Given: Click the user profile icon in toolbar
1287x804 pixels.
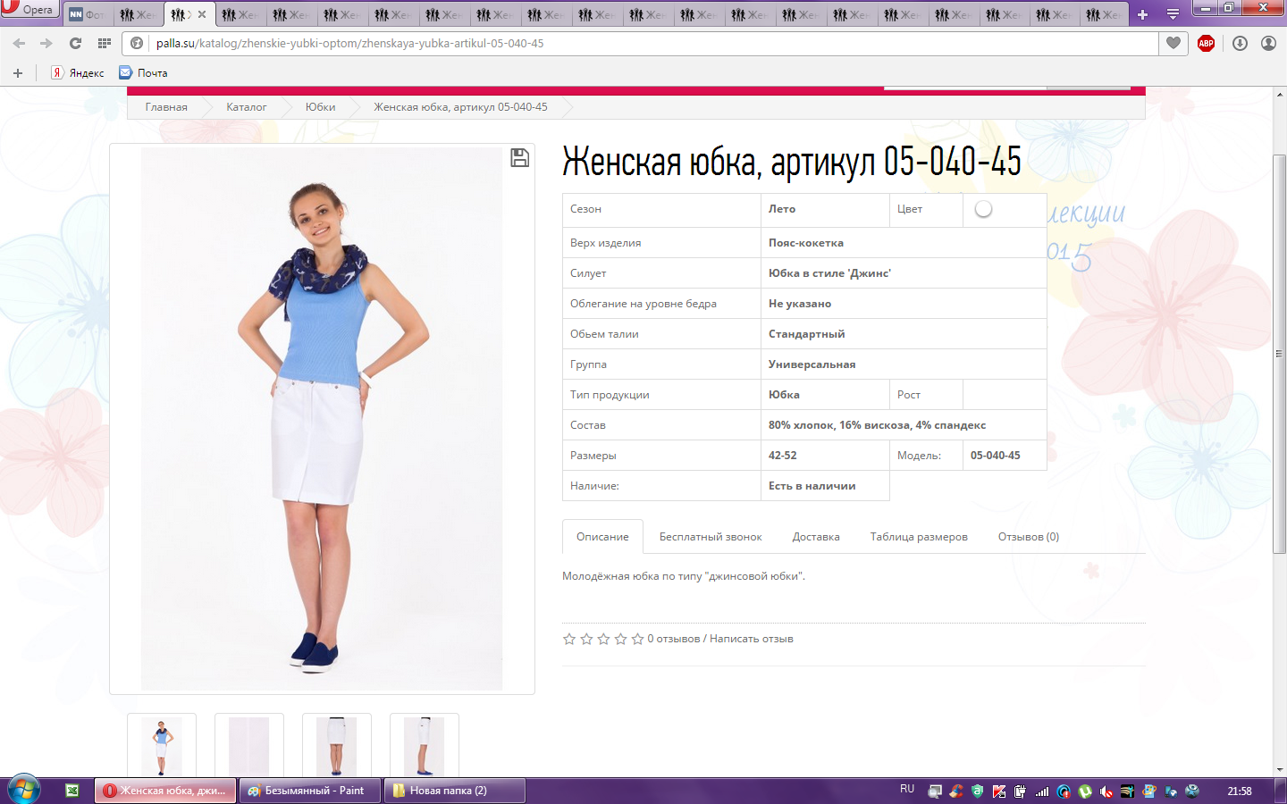Looking at the screenshot, I should [1268, 43].
